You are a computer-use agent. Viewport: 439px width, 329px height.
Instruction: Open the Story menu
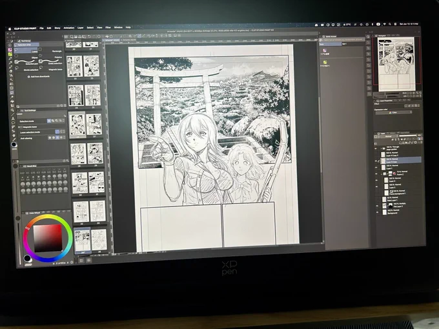point(57,28)
